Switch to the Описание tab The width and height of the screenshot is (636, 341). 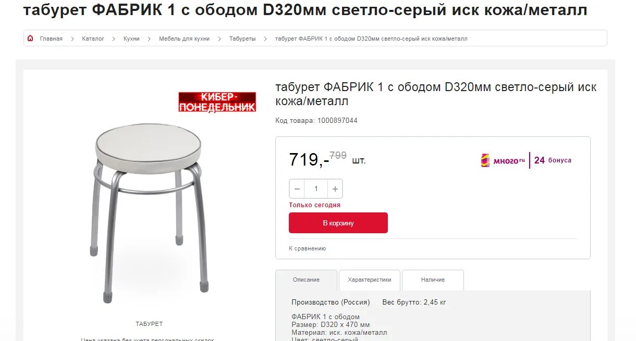tap(306, 280)
